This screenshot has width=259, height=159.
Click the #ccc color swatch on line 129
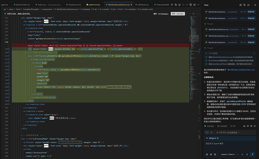[x=51, y=49]
